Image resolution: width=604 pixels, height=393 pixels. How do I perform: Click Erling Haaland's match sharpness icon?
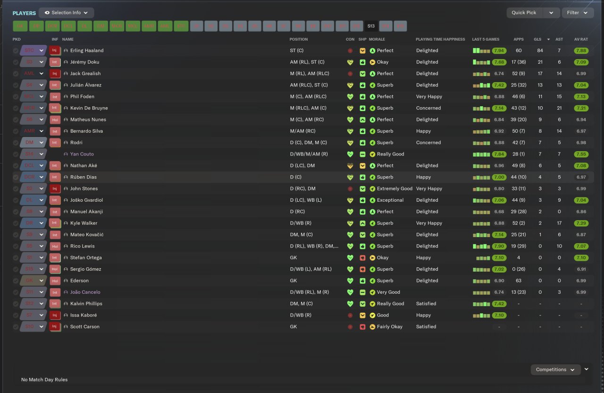click(362, 51)
